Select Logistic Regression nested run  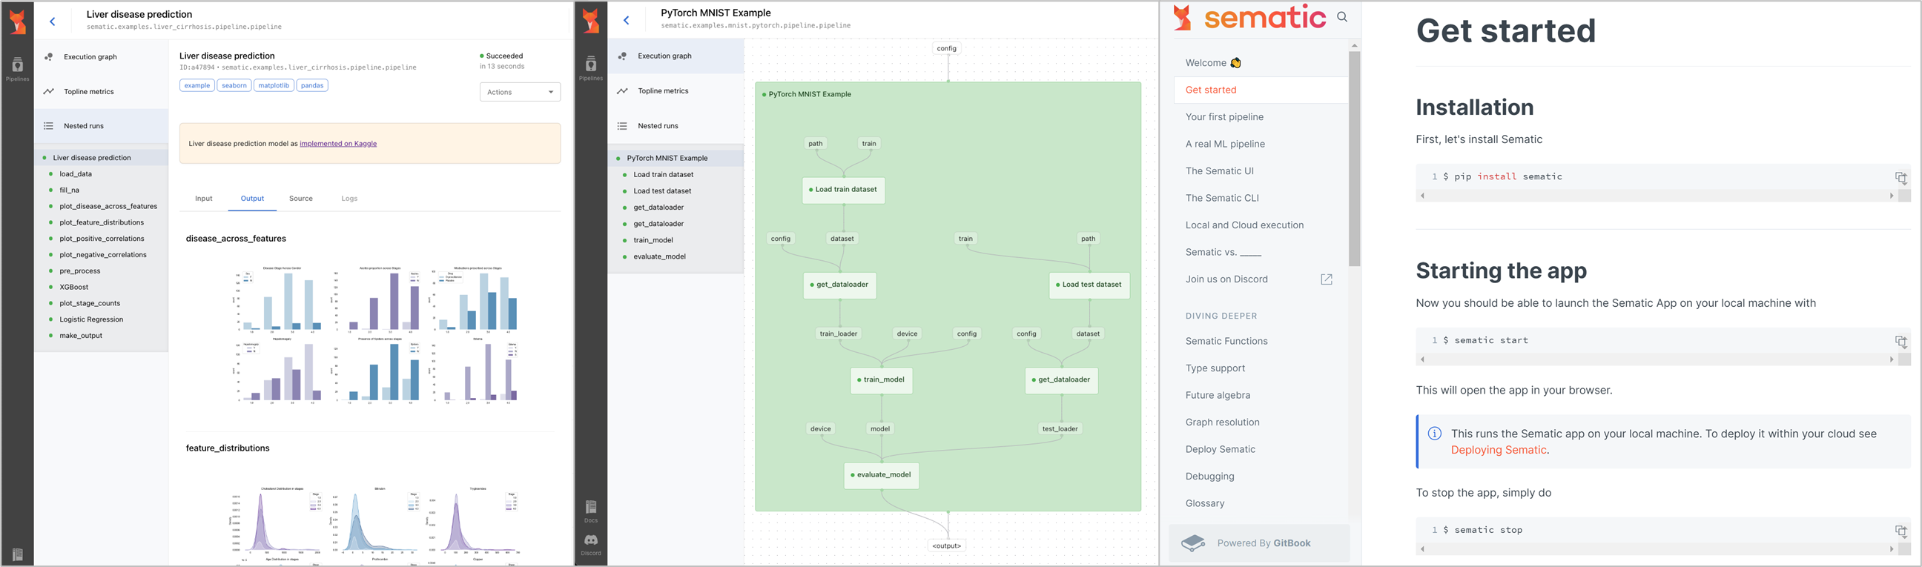pos(102,319)
